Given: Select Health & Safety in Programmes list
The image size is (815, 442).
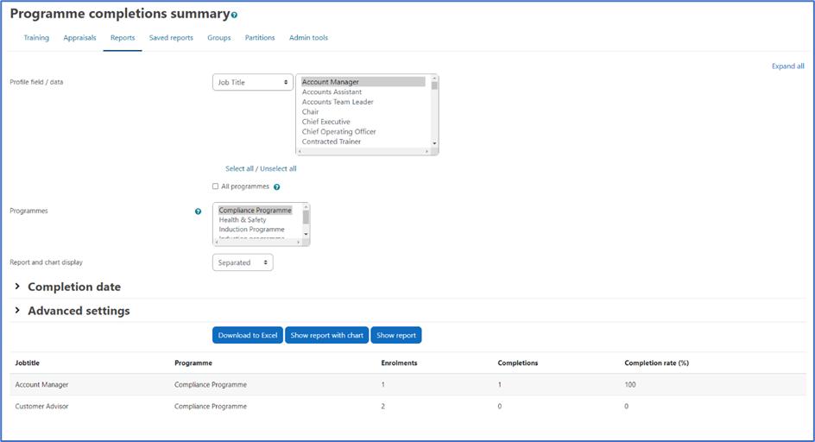Looking at the screenshot, I should click(256, 220).
